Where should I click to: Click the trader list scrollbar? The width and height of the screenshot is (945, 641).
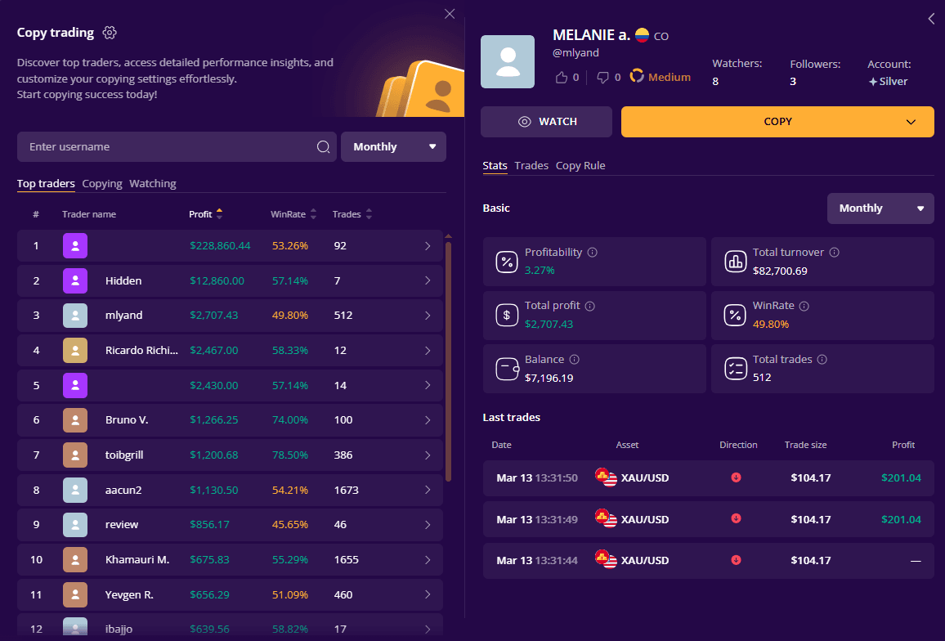pyautogui.click(x=448, y=362)
